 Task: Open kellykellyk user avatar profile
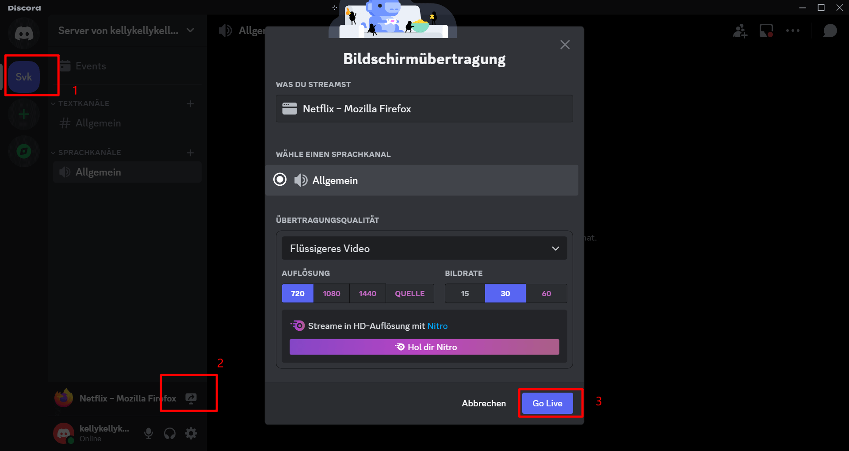64,433
